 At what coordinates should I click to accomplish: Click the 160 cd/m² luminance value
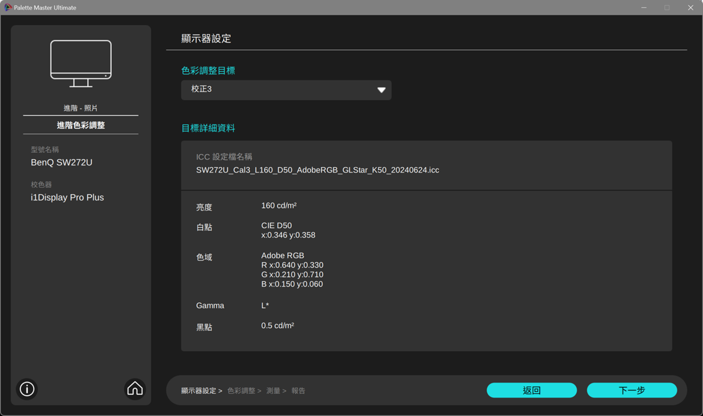pyautogui.click(x=279, y=206)
